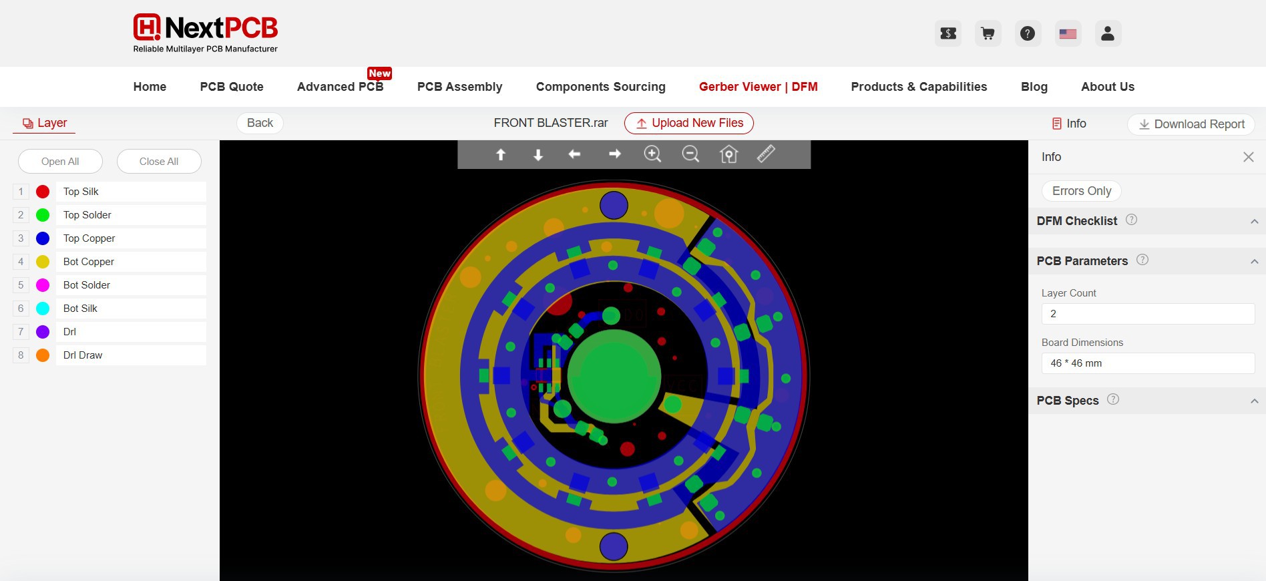This screenshot has width=1266, height=581.
Task: Click the blue Top Copper color swatch
Action: 43,238
